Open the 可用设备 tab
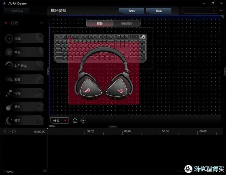The image size is (226, 175). pyautogui.click(x=17, y=11)
